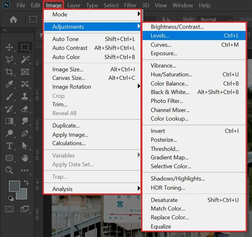Choose Duplicate command in Image menu

click(x=93, y=125)
